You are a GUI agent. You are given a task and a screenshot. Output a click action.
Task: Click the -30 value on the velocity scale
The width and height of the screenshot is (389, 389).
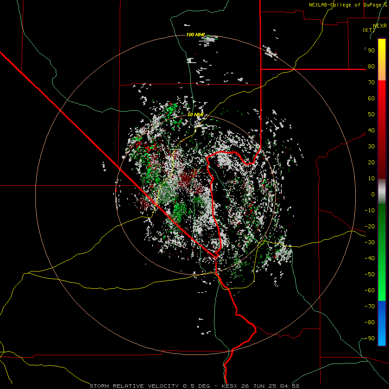(370, 242)
